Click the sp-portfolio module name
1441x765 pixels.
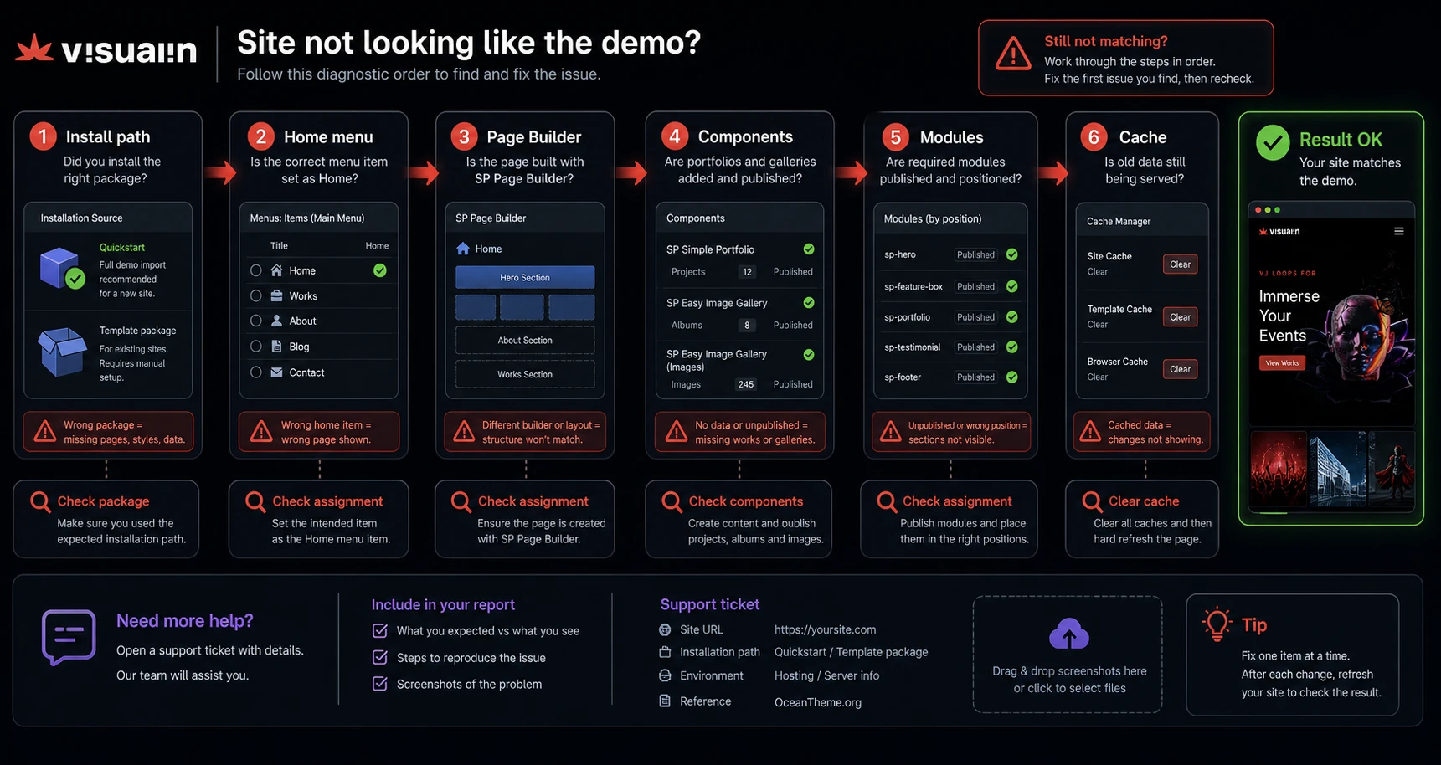coord(907,317)
